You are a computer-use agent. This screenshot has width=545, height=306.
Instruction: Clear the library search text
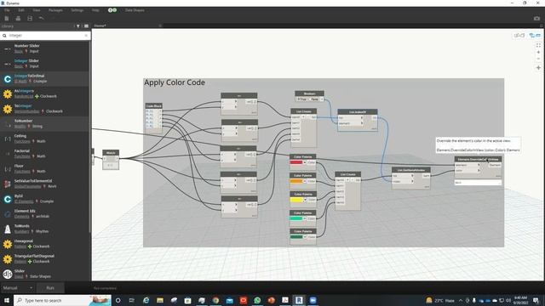click(86, 36)
